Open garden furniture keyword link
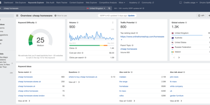 tap(177, 96)
